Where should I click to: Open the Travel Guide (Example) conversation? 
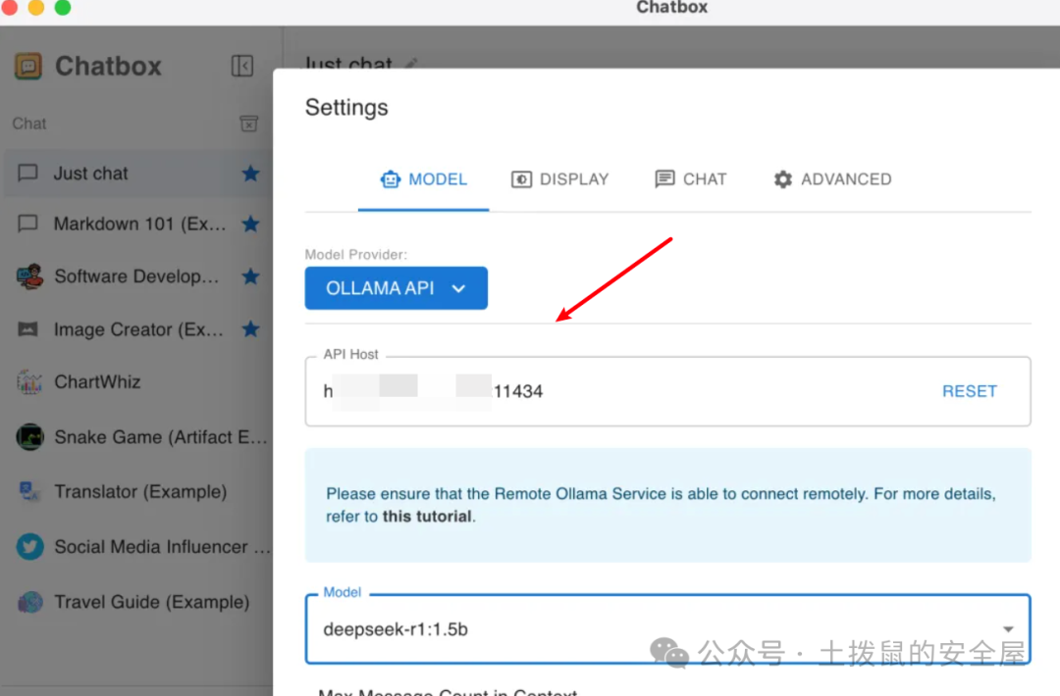click(137, 602)
